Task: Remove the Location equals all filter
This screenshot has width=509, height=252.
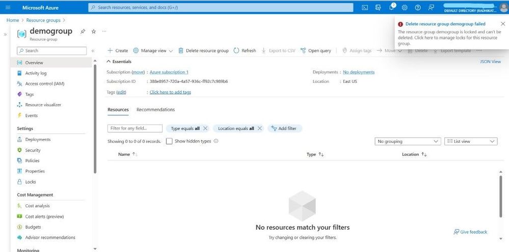Action: click(x=260, y=129)
